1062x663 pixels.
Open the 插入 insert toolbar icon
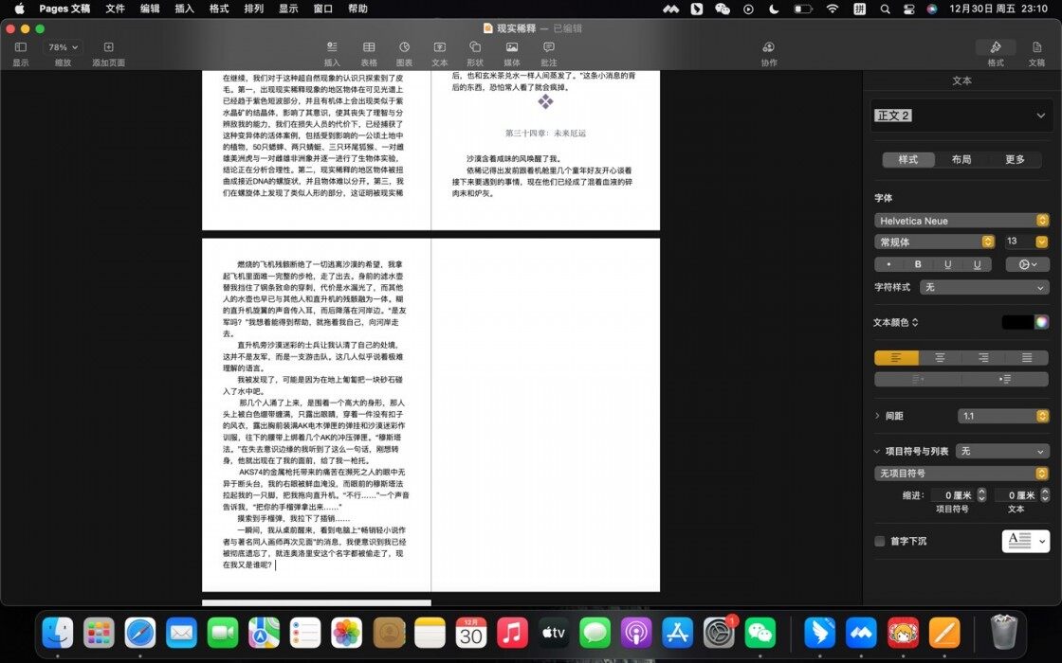coord(332,47)
